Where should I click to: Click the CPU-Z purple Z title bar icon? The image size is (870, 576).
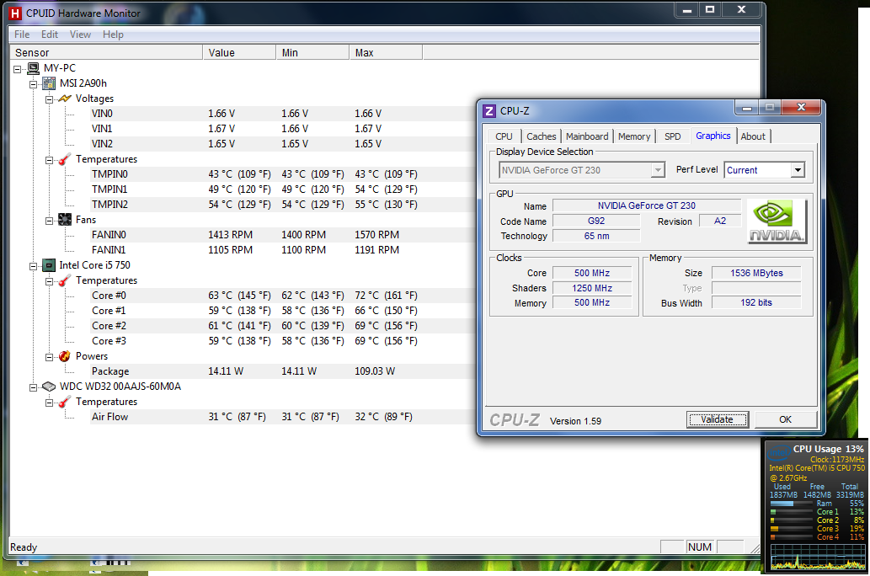tap(488, 111)
